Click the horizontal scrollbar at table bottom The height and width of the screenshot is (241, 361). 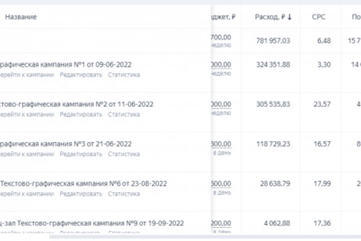[201, 236]
